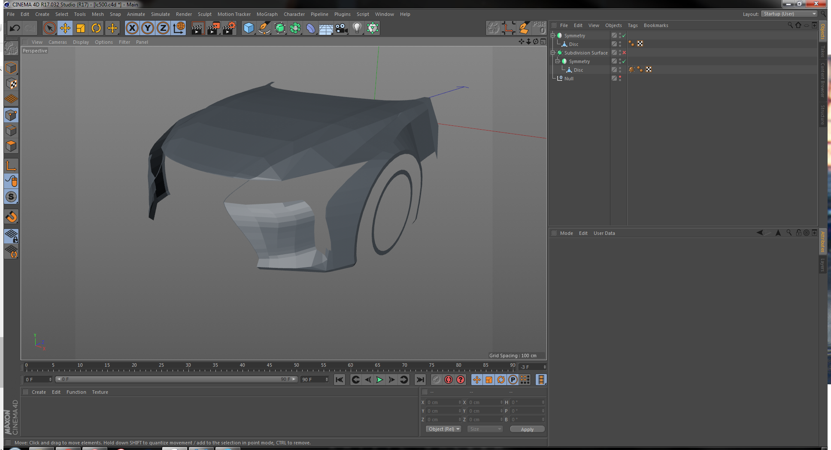Click the Locked Workplane icon

(11, 236)
